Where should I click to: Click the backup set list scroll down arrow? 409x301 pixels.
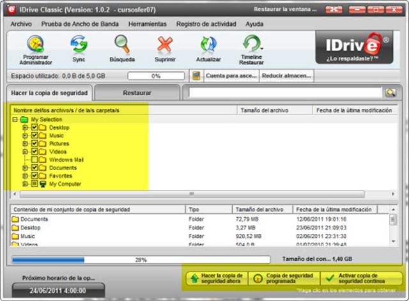coord(394,242)
